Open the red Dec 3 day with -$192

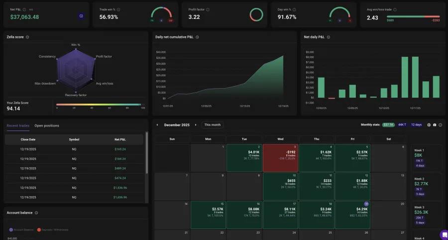280,158
